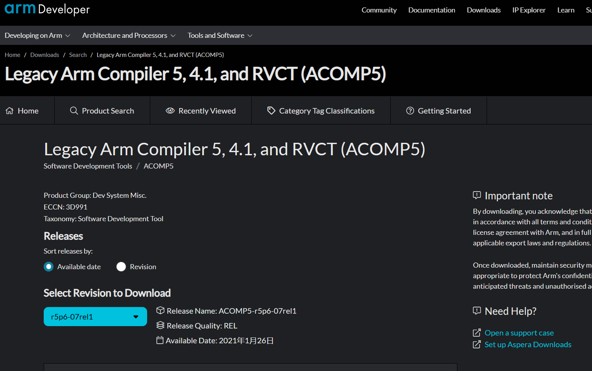The image size is (592, 371).
Task: Click the Need Help speech bubble icon
Action: point(477,311)
